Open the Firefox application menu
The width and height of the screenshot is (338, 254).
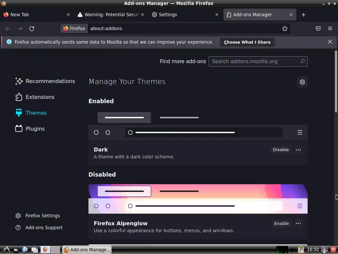(330, 28)
